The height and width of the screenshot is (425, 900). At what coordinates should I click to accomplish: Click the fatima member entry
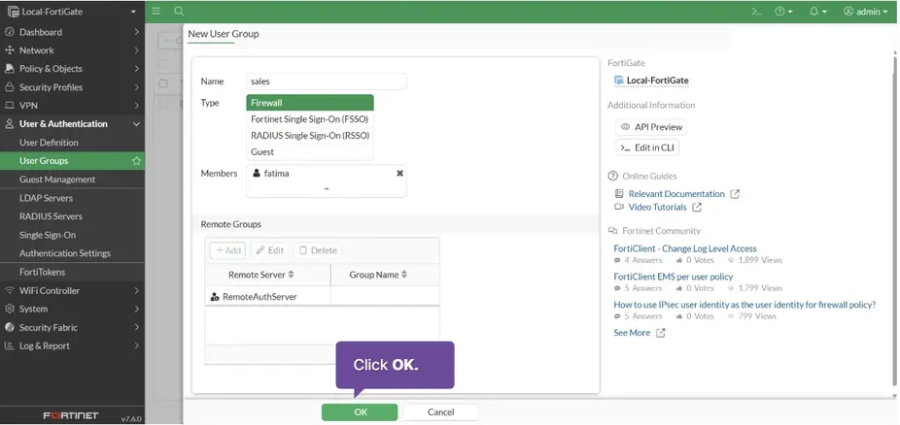click(x=326, y=173)
